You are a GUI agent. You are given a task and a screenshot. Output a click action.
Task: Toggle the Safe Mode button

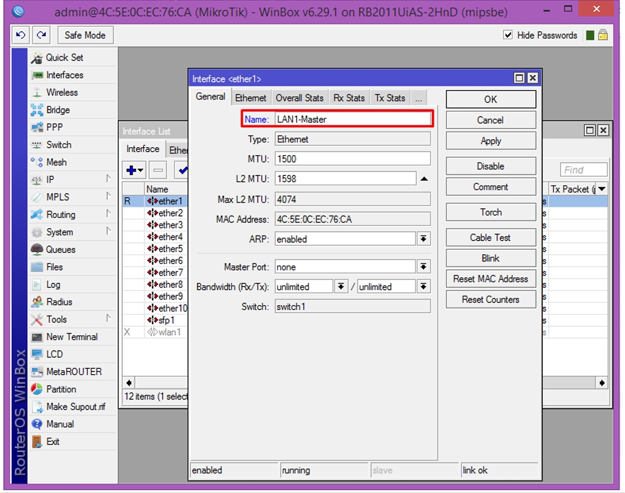pyautogui.click(x=85, y=35)
